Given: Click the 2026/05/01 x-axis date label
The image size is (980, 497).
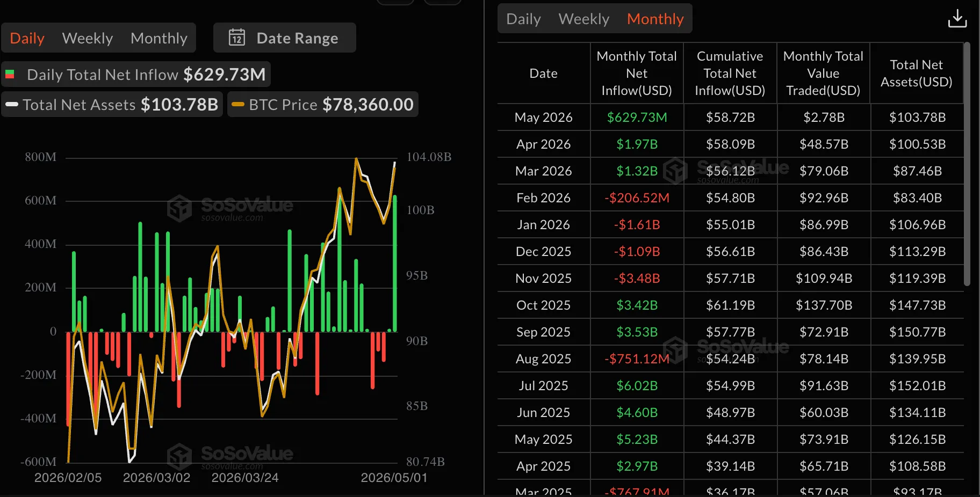Looking at the screenshot, I should [394, 477].
